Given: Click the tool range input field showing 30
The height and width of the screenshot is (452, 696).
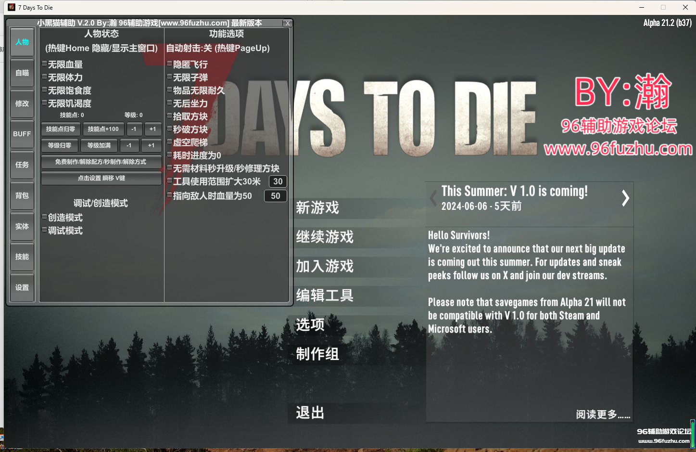Looking at the screenshot, I should tap(278, 181).
